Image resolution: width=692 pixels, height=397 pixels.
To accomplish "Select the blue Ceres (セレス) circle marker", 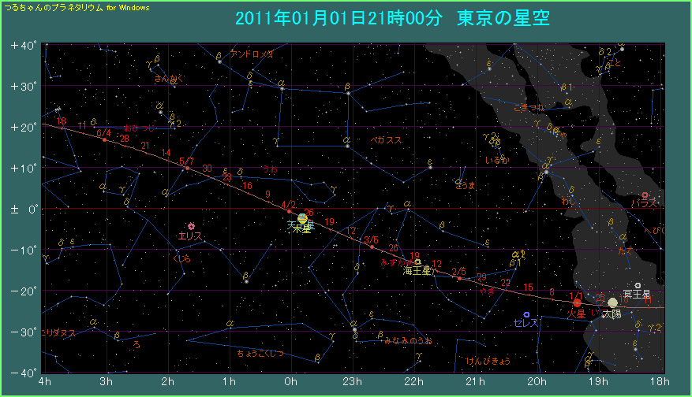I will pyautogui.click(x=526, y=314).
